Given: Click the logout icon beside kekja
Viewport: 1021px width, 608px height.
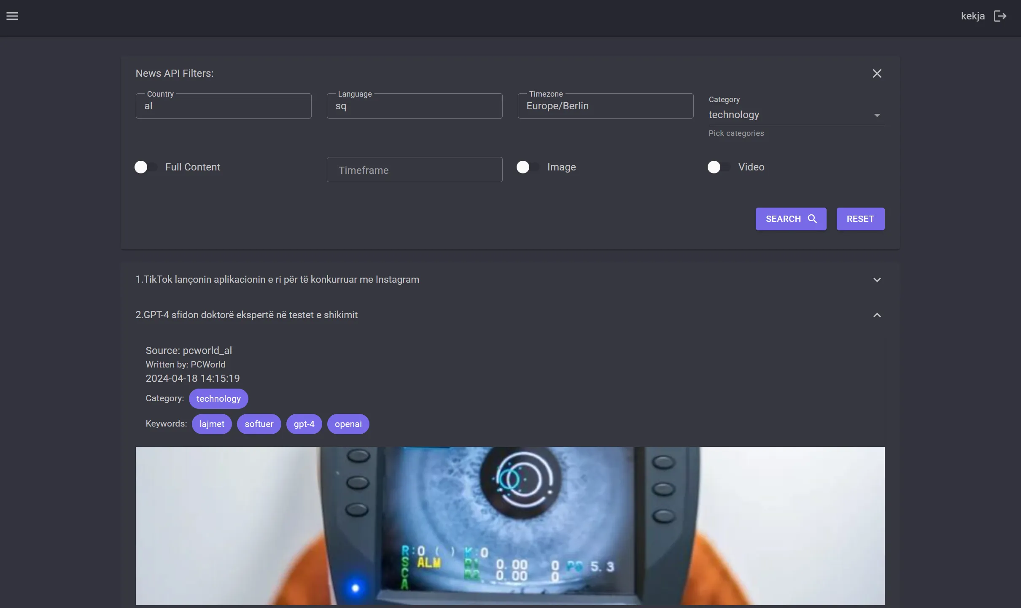Looking at the screenshot, I should pyautogui.click(x=1000, y=16).
